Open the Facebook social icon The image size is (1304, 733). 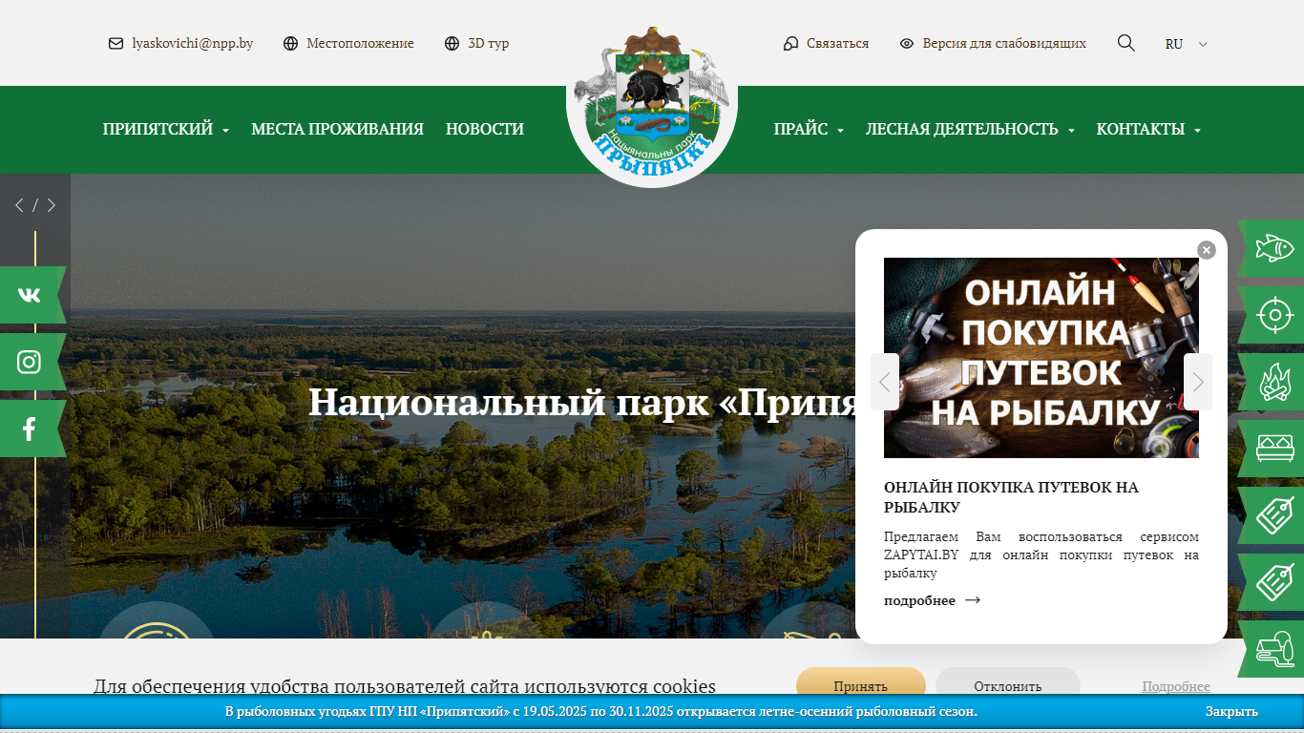pyautogui.click(x=30, y=429)
